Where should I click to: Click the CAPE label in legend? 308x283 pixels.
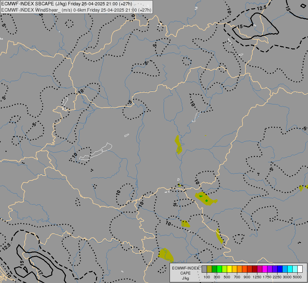pyautogui.click(x=185, y=273)
